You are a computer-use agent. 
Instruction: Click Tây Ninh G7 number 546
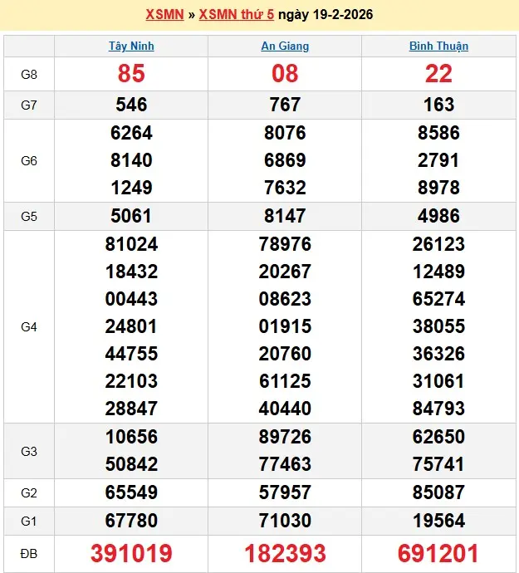(131, 105)
